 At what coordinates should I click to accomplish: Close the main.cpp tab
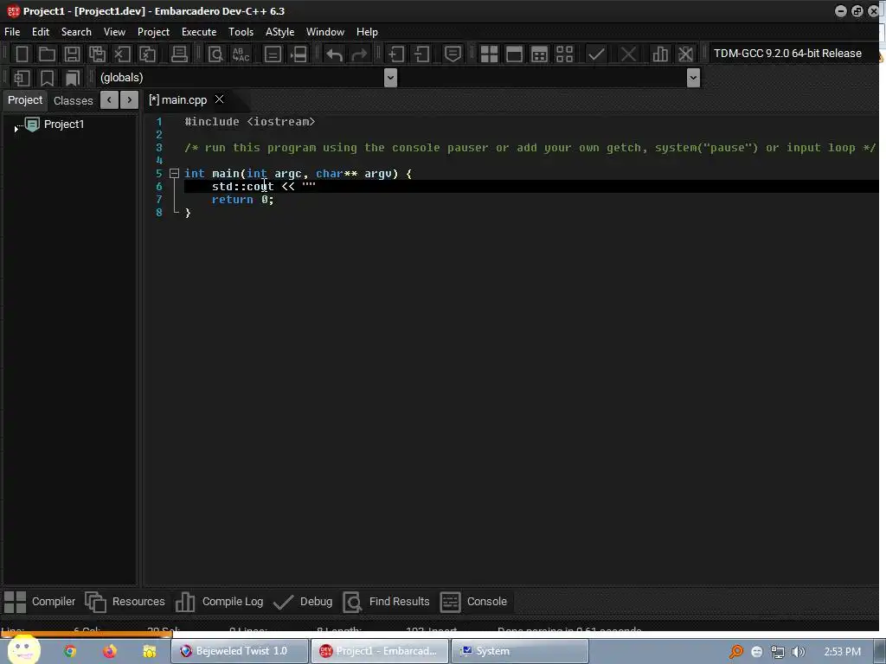point(219,99)
